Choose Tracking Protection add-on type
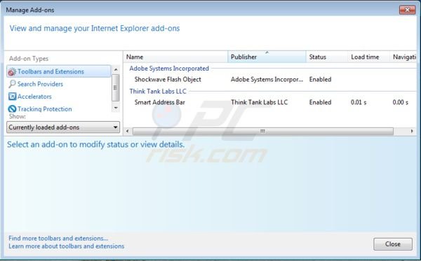Image resolution: width=421 pixels, height=261 pixels. [x=45, y=109]
